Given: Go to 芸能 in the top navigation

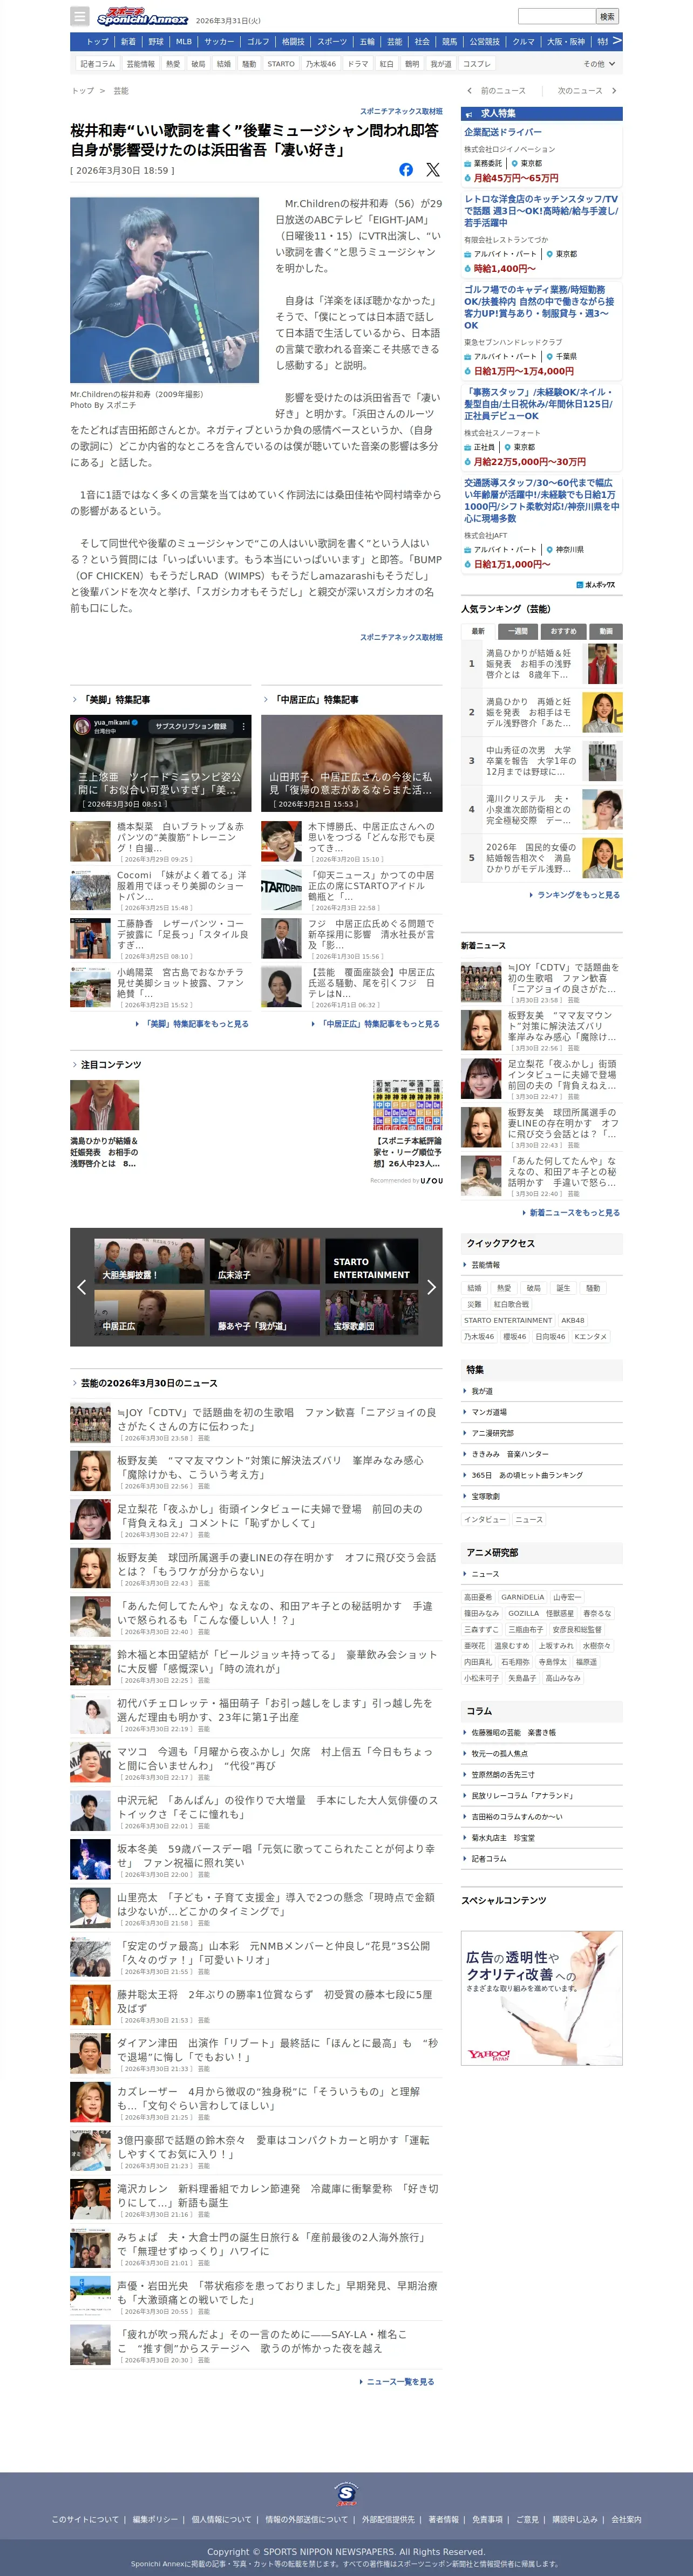Looking at the screenshot, I should click(x=395, y=42).
